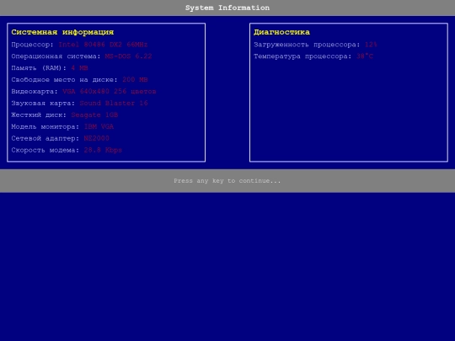
Task: Select the 'Видеокарта:' label
Action: pyautogui.click(x=35, y=92)
